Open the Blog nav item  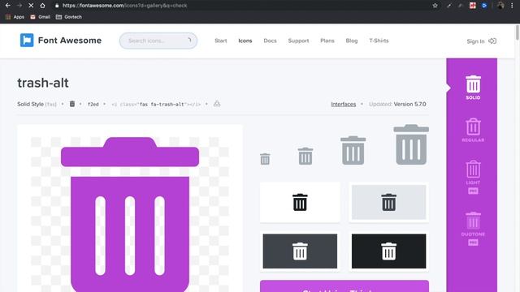pyautogui.click(x=352, y=41)
